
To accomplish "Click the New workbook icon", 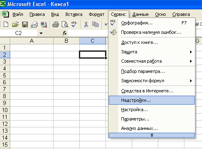I will pyautogui.click(x=6, y=24).
